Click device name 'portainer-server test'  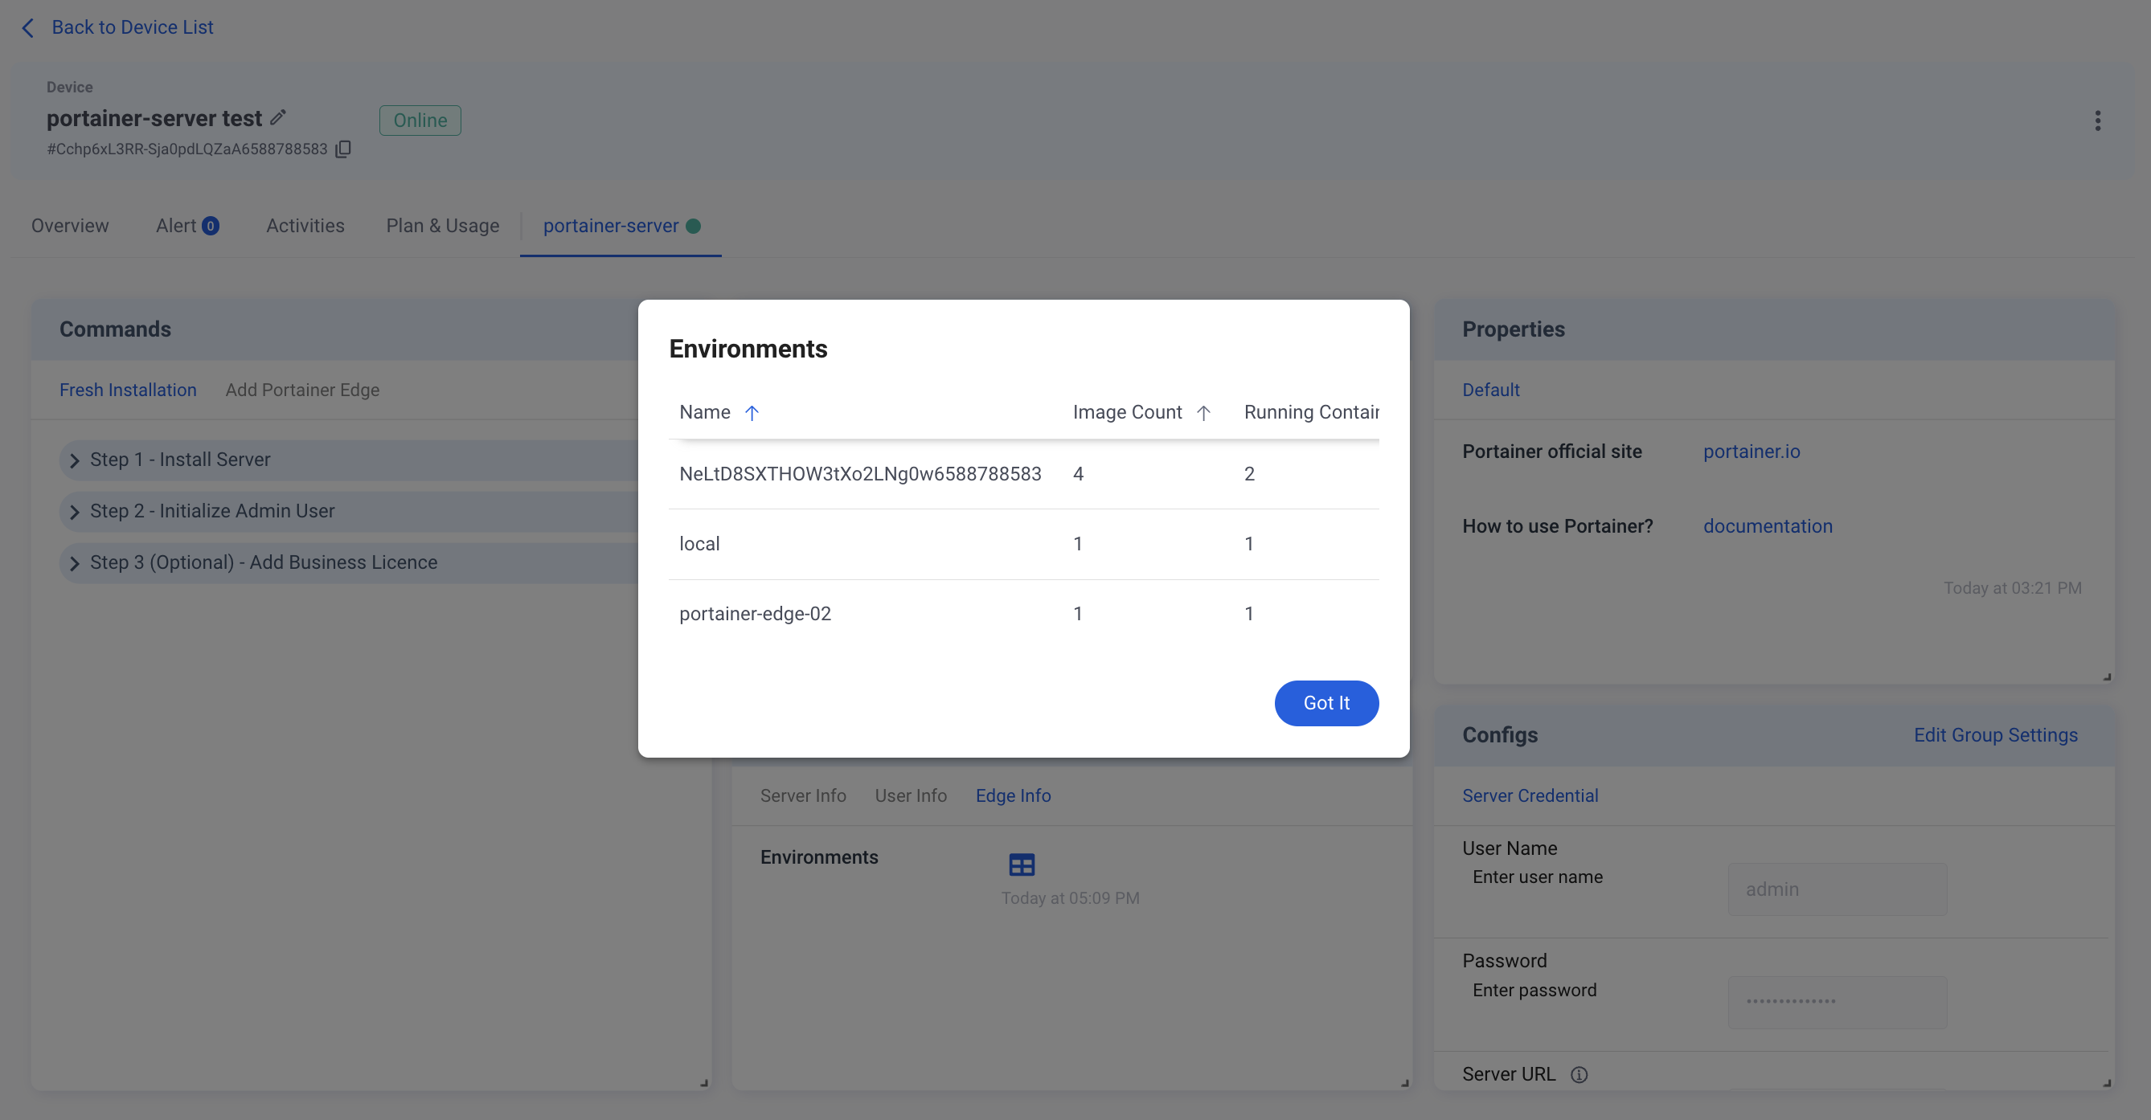pyautogui.click(x=154, y=120)
